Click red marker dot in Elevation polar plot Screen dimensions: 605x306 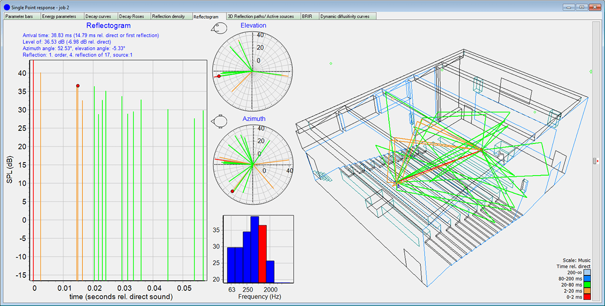219,76
